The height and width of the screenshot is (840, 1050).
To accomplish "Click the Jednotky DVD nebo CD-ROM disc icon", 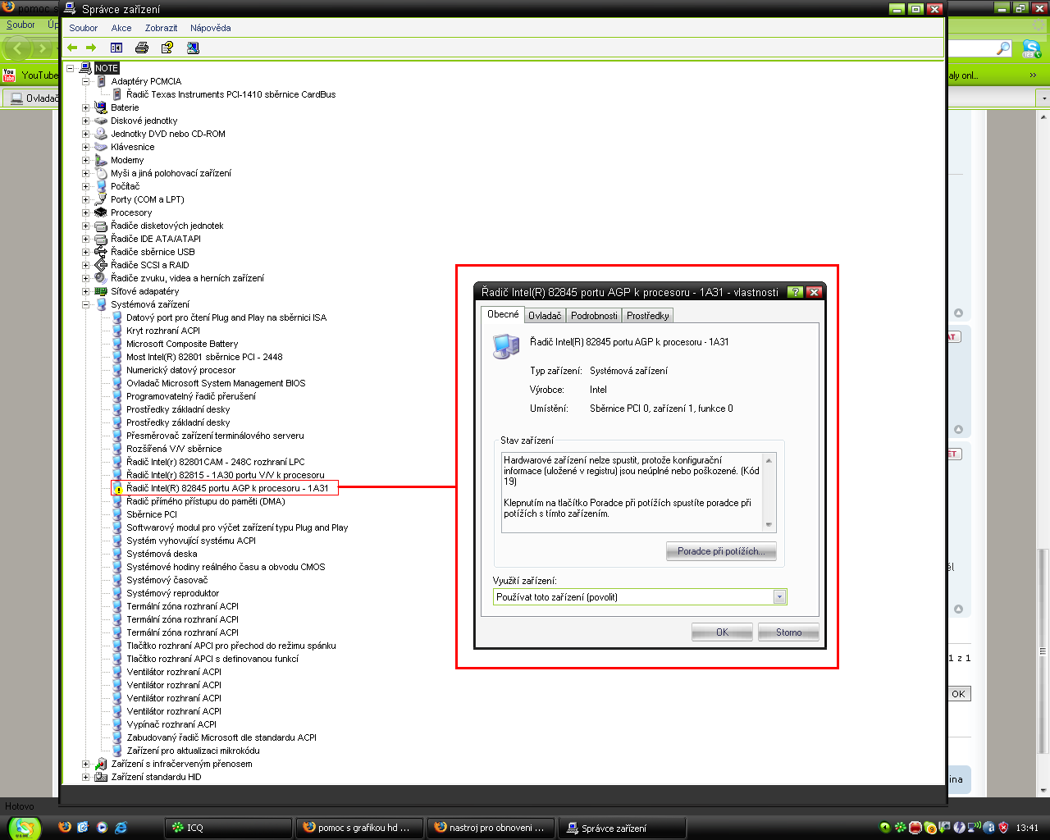I will click(x=101, y=134).
